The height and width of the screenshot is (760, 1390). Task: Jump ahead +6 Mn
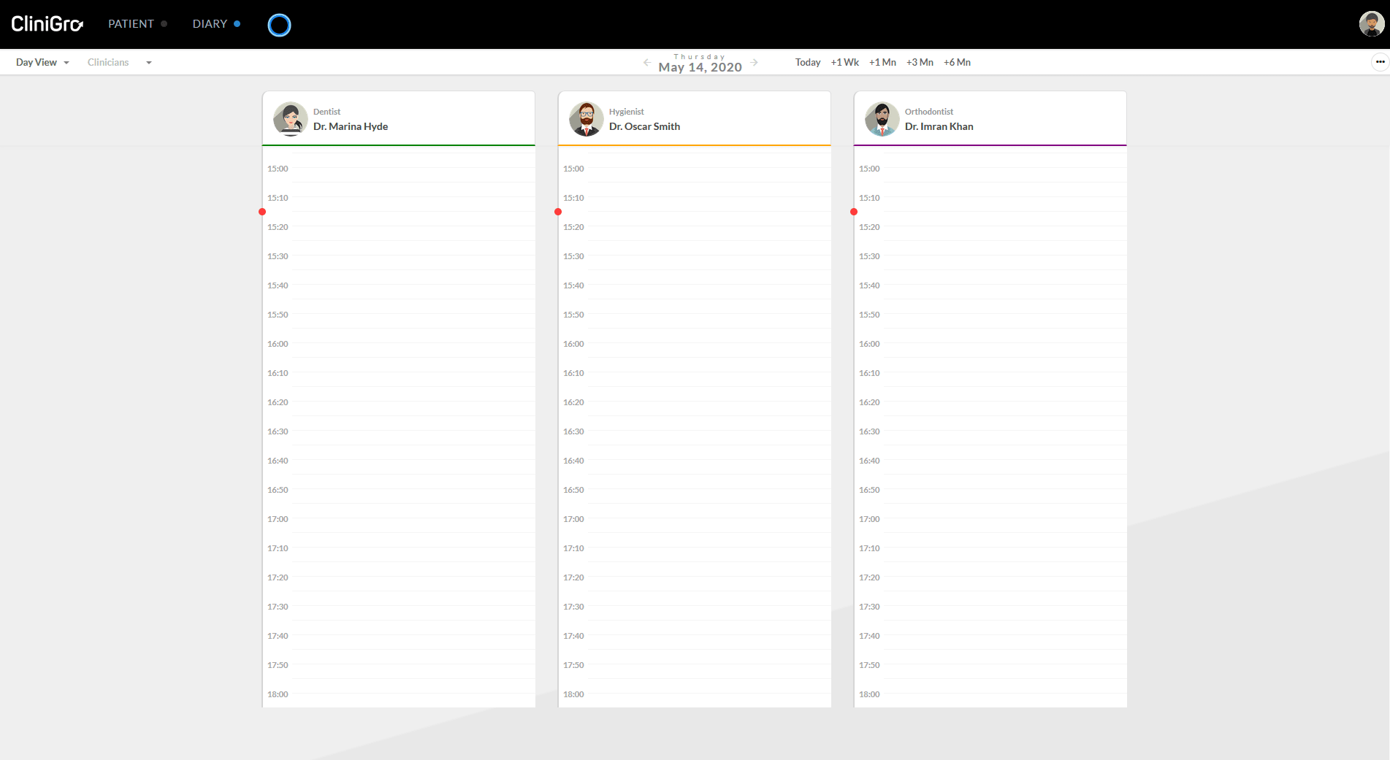(x=957, y=62)
